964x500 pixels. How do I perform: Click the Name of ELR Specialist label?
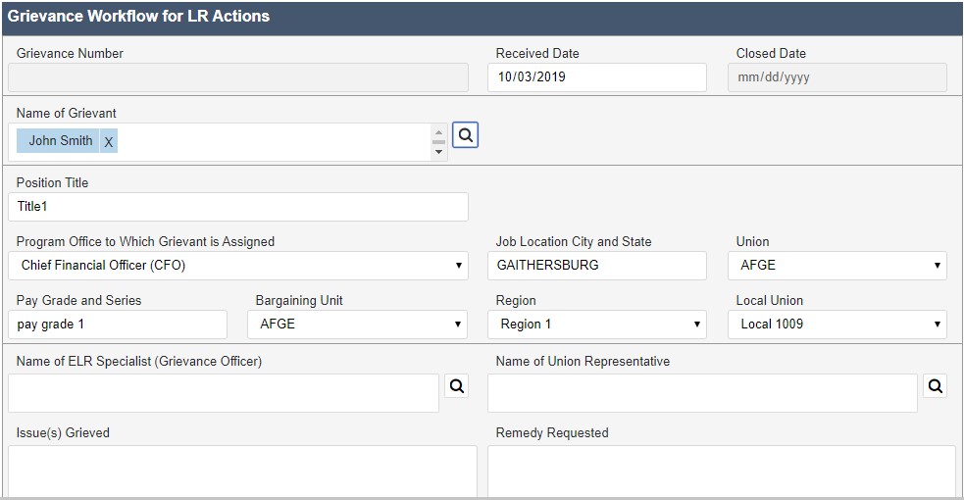point(139,361)
